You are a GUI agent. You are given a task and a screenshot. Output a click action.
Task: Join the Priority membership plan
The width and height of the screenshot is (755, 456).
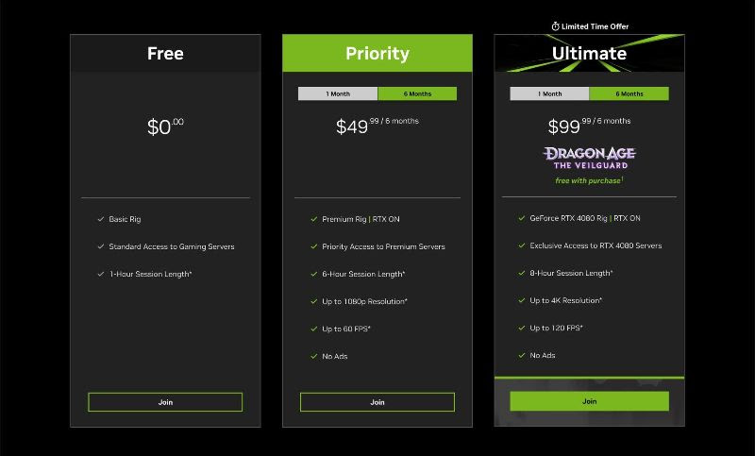click(377, 402)
